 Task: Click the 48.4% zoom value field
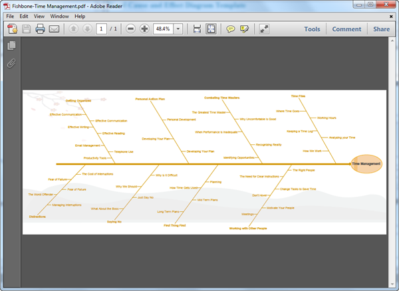[163, 29]
